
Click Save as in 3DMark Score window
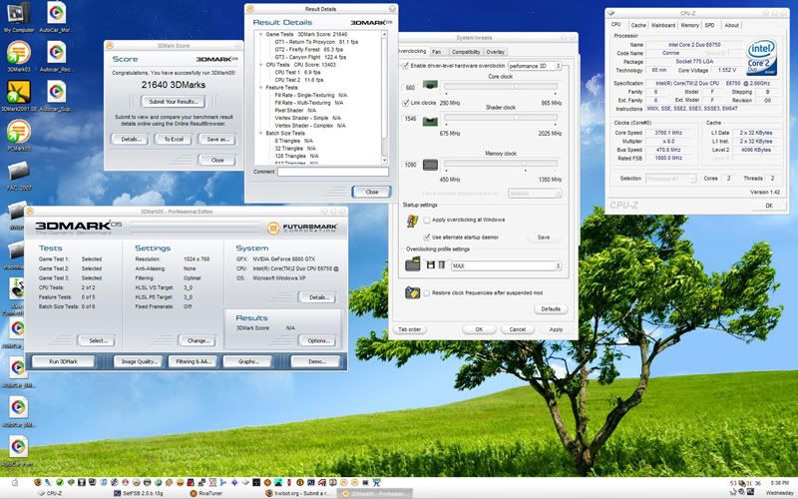pos(217,139)
